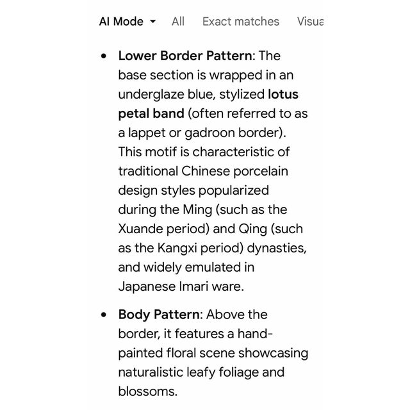
Task: Click the bold 'petal band' text
Action: 151,114
